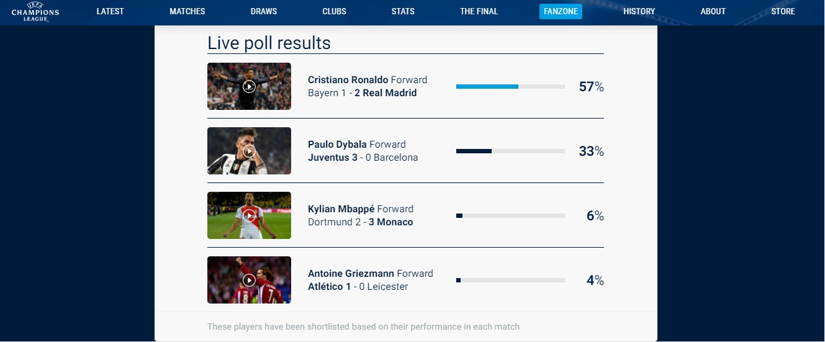
Task: Navigate to Clubs
Action: click(x=335, y=11)
